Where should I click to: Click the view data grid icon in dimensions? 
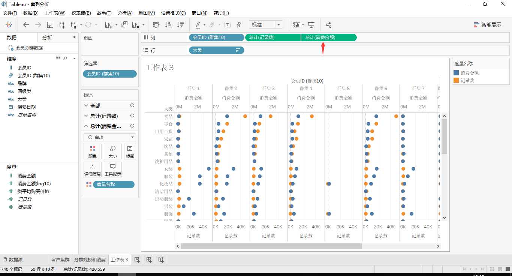click(58, 58)
